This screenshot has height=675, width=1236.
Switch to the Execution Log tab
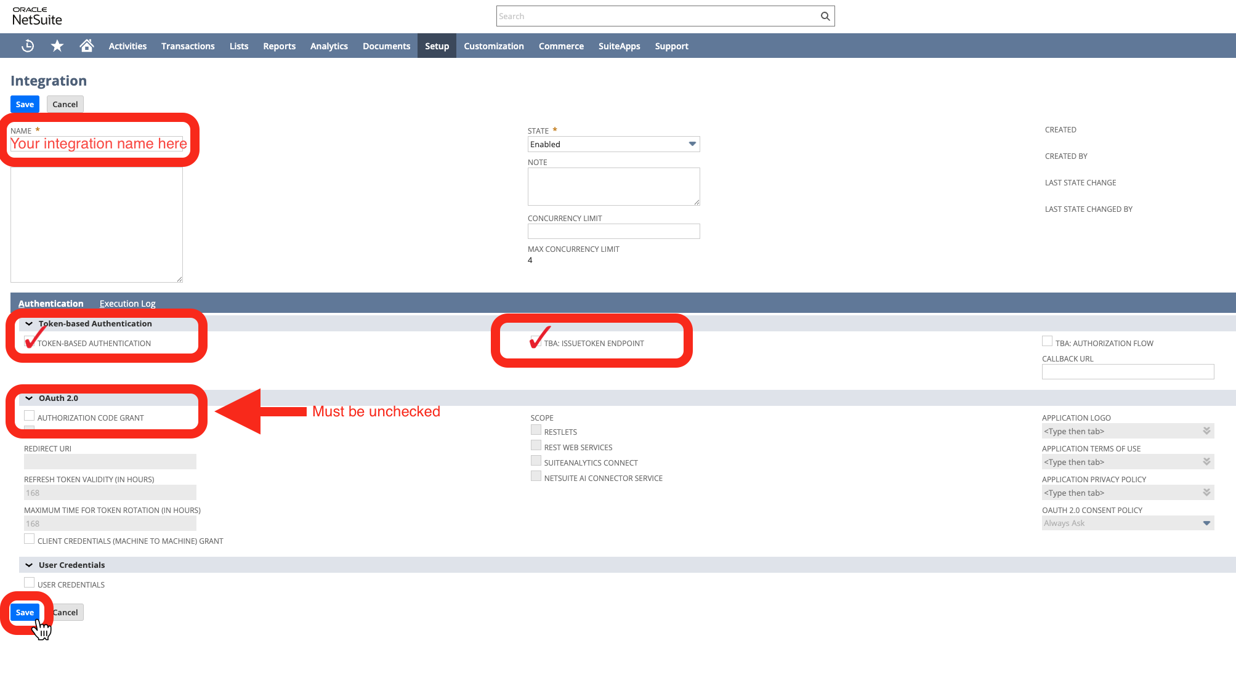[127, 303]
